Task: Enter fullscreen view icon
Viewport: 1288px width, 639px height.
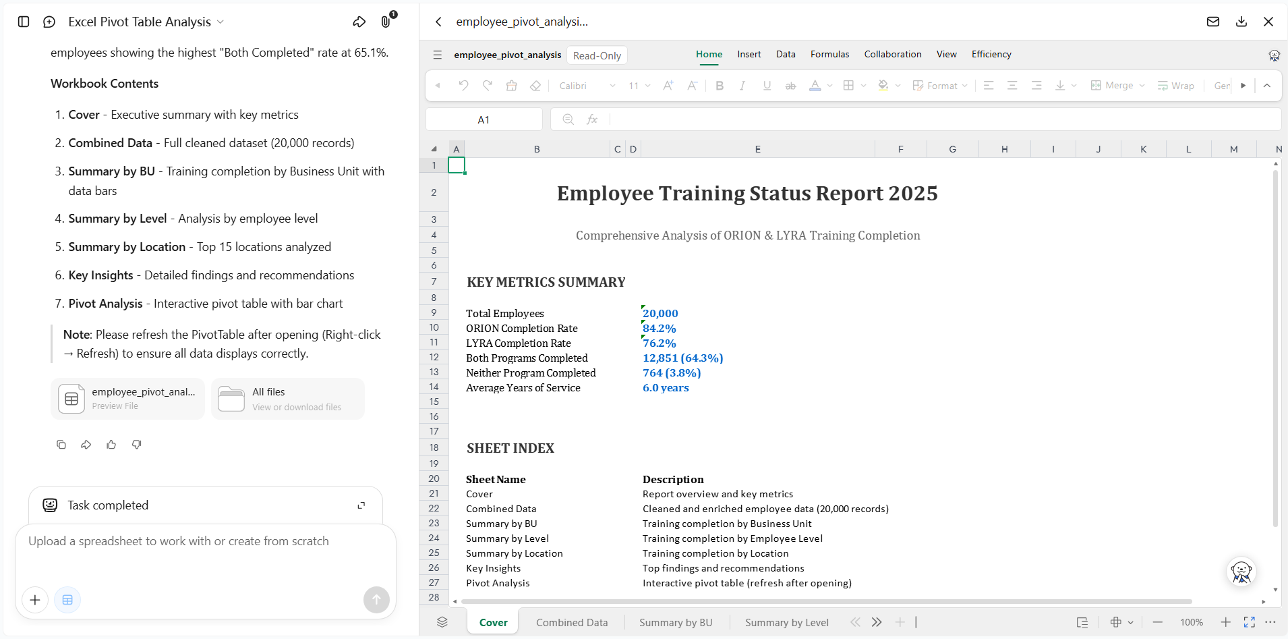Action: (x=1250, y=622)
